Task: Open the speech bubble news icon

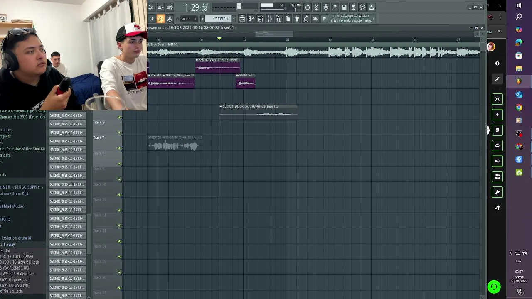Action: (362, 7)
